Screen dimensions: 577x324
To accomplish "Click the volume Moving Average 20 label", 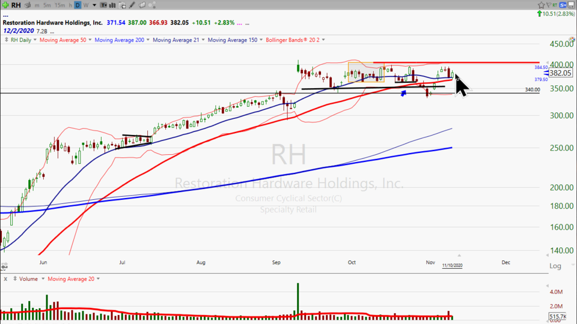I will [71, 279].
